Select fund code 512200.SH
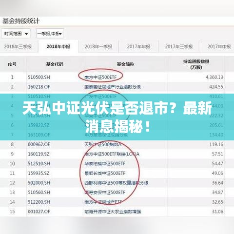 pyautogui.click(x=39, y=202)
